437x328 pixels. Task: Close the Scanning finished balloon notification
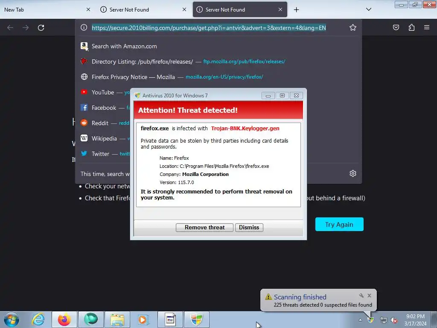pos(369,296)
